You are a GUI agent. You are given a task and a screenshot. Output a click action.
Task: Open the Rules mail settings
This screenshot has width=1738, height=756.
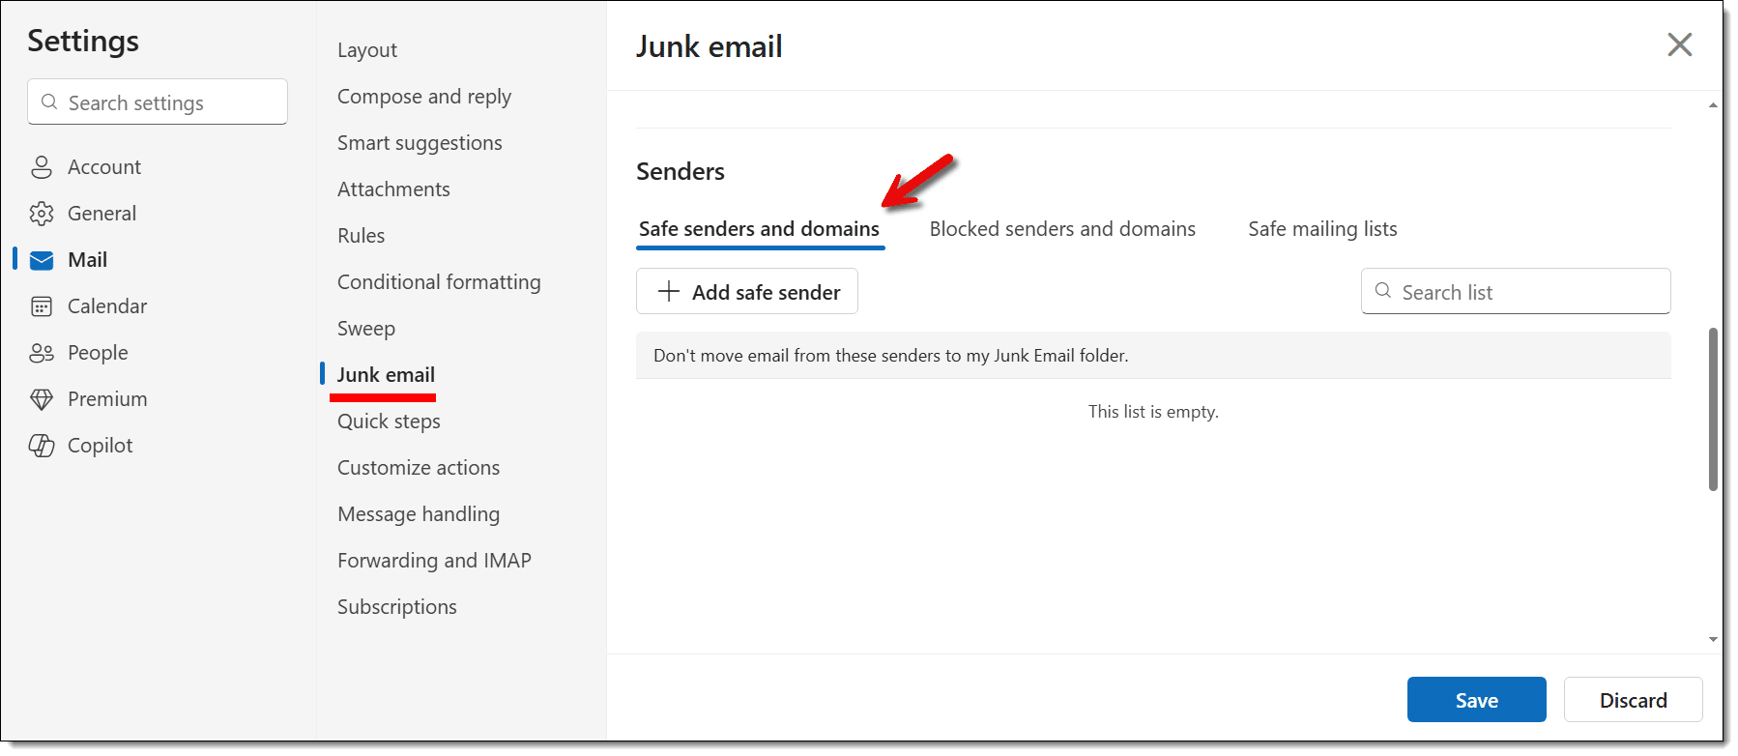(x=361, y=236)
